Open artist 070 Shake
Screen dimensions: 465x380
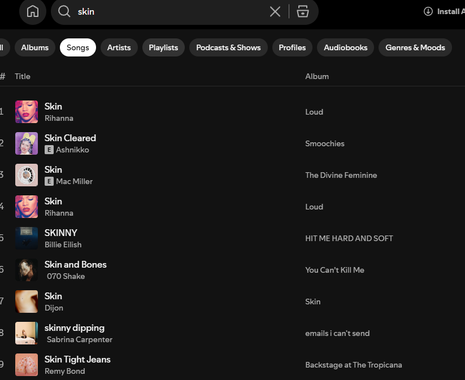(x=66, y=276)
